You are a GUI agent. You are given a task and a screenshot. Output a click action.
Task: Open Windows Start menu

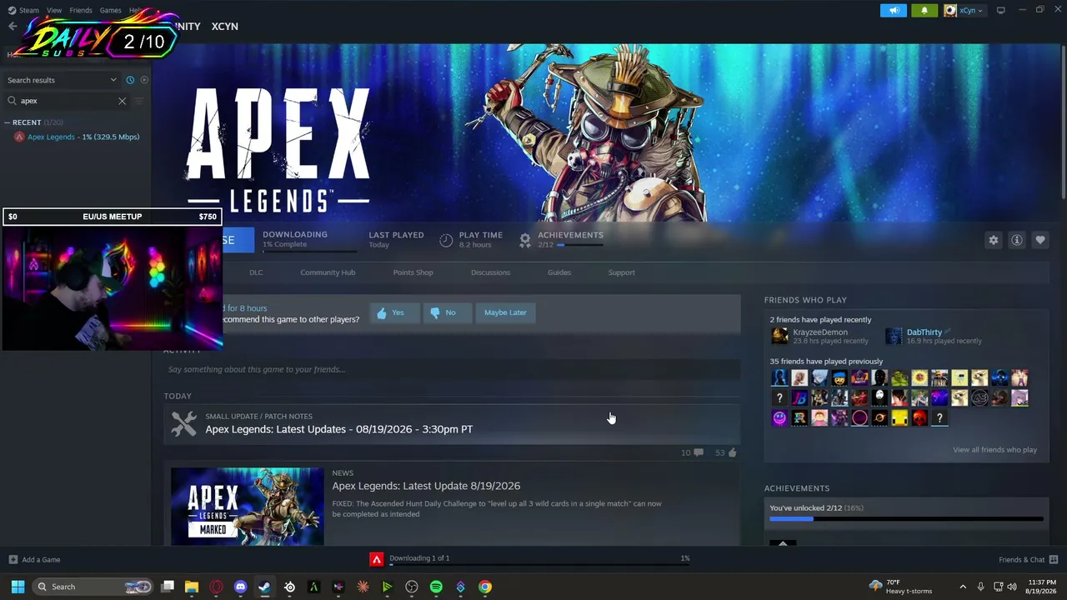(18, 587)
